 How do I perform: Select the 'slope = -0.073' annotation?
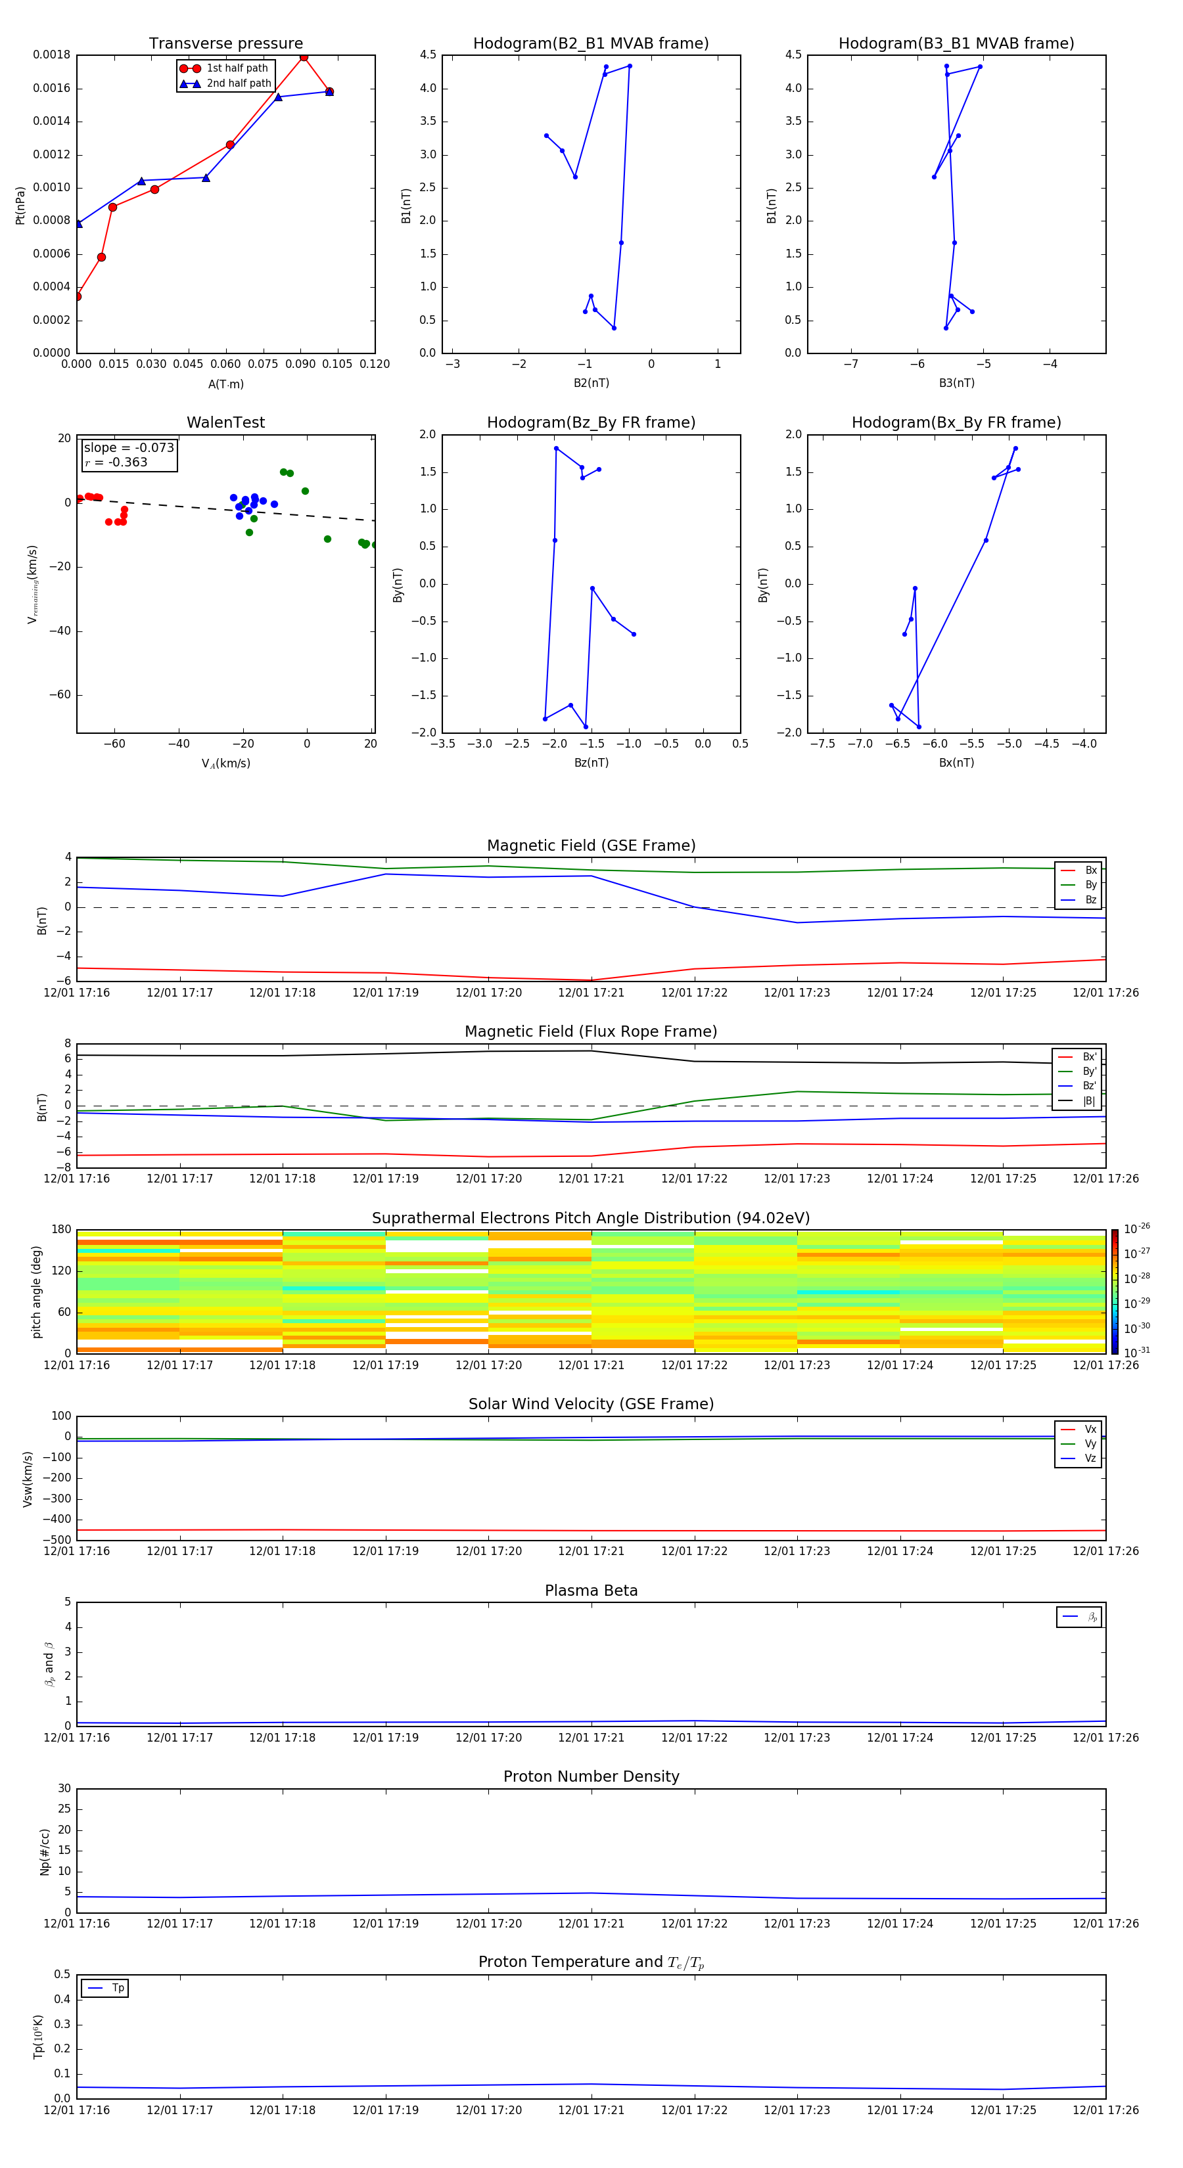[129, 448]
